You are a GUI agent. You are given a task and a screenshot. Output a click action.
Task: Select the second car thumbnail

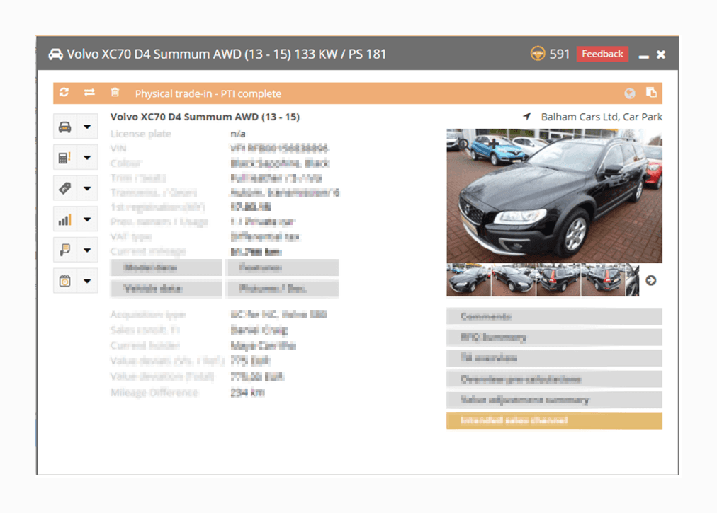tap(514, 280)
